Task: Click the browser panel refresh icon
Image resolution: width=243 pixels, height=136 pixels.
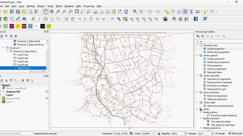Action: tap(2, 36)
